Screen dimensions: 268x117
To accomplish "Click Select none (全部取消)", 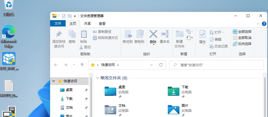I will pyautogui.click(x=242, y=38).
